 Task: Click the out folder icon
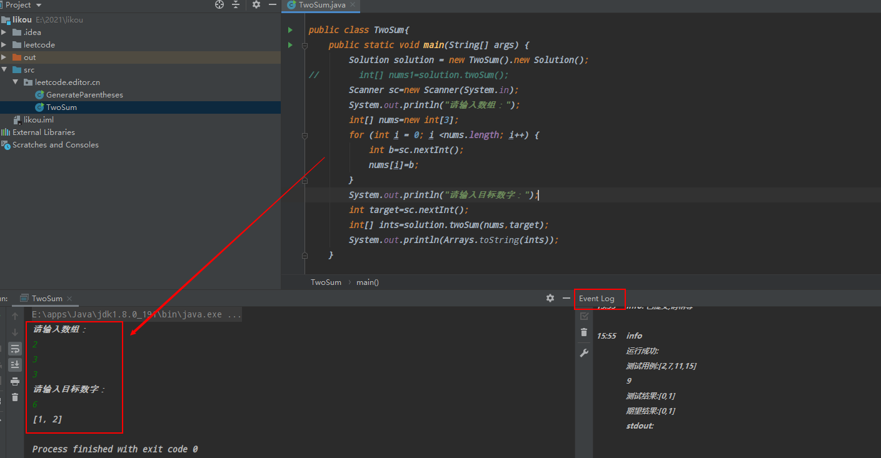pos(17,57)
